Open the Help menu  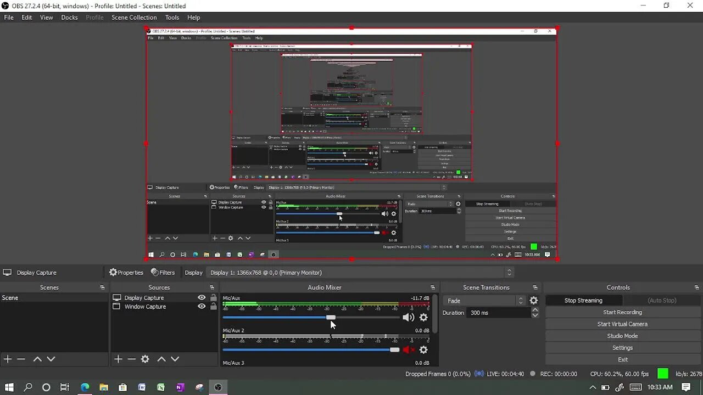point(193,18)
